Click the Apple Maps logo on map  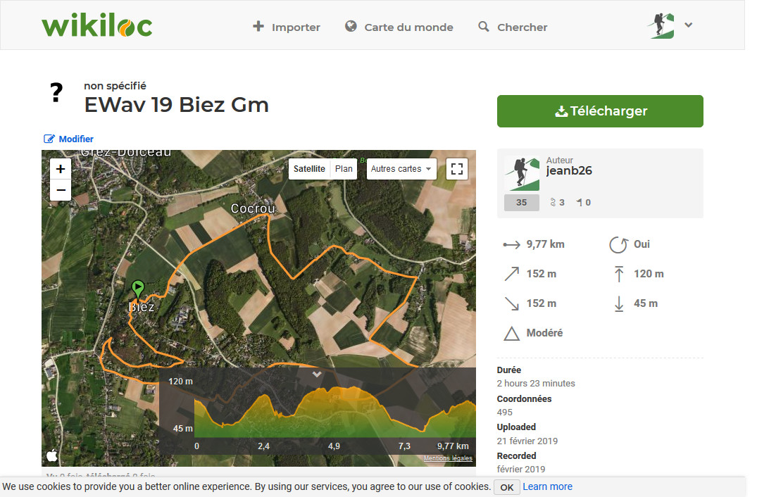tap(52, 455)
